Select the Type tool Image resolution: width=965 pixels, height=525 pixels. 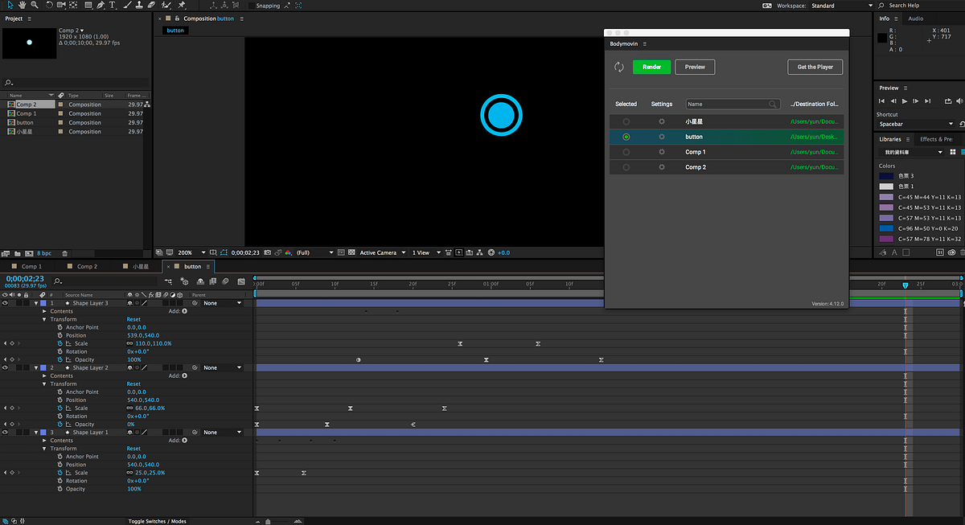[x=112, y=5]
